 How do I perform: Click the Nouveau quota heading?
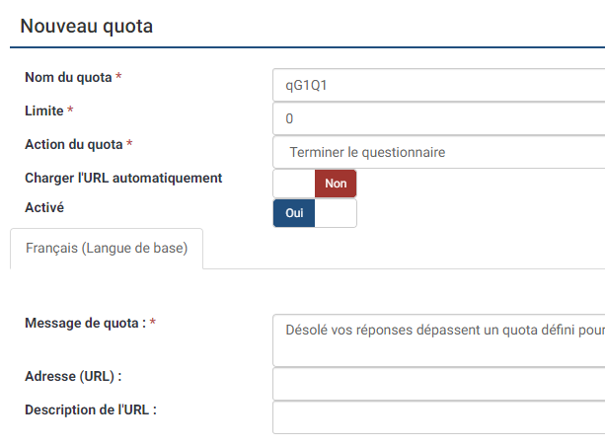click(87, 27)
